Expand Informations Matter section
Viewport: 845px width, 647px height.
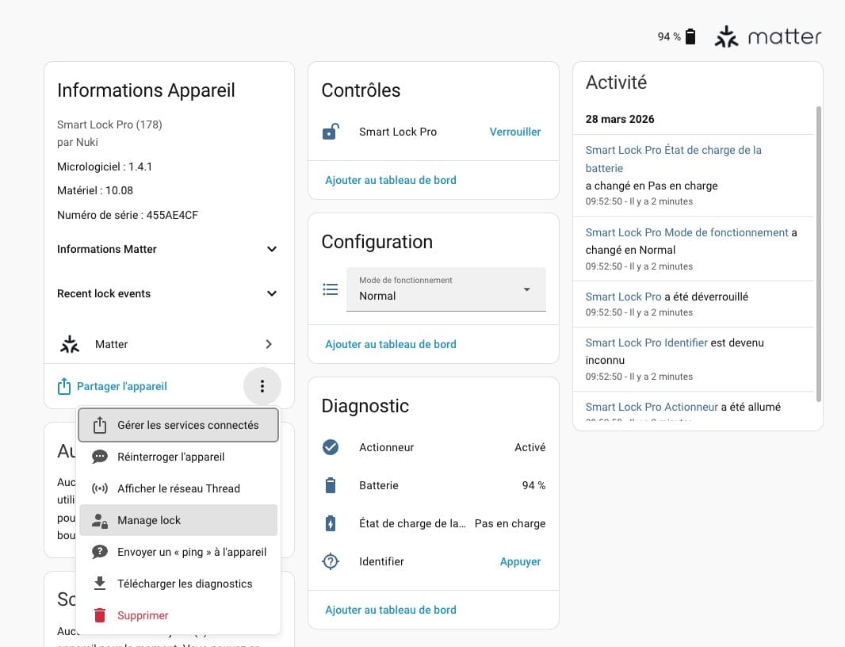pos(271,249)
